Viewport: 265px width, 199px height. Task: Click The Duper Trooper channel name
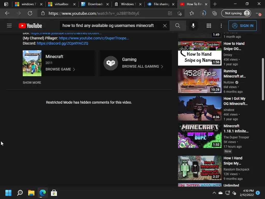point(236,137)
